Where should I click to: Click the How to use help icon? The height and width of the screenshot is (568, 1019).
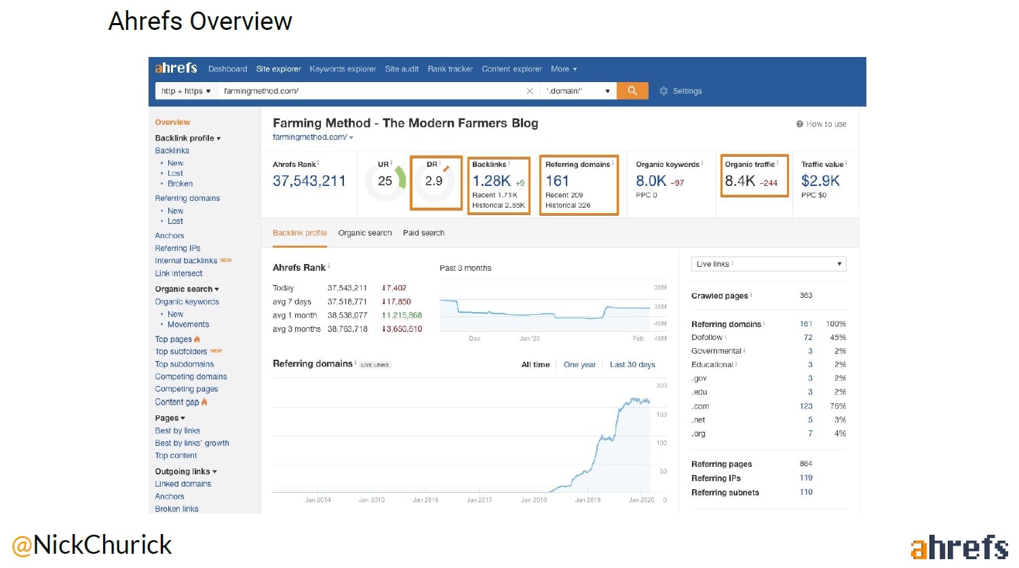(800, 124)
